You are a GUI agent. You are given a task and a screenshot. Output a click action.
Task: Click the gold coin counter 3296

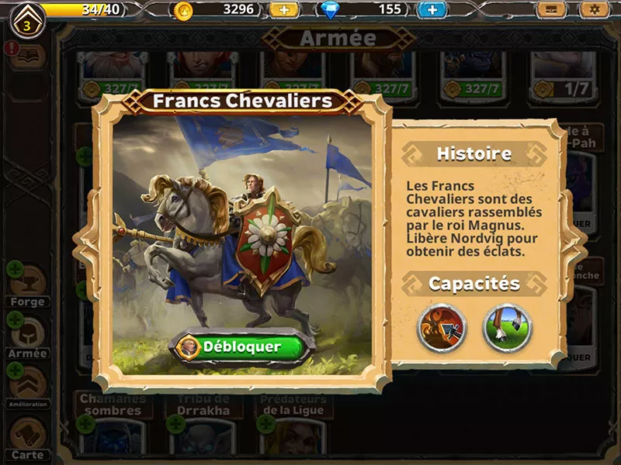click(x=217, y=10)
